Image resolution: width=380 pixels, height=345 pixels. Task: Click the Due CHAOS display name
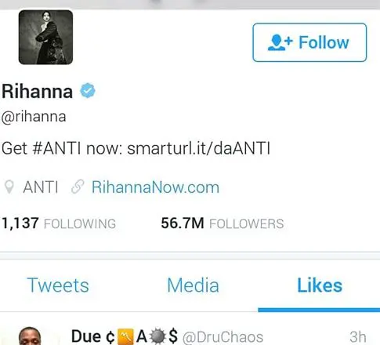pyautogui.click(x=125, y=336)
